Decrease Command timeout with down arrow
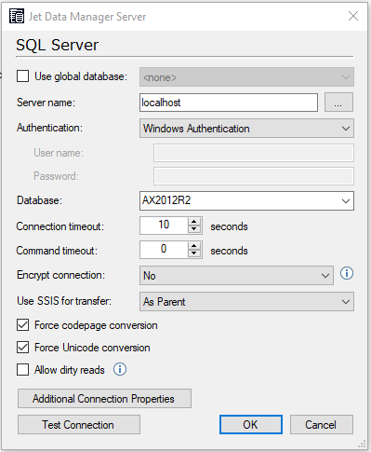The image size is (371, 452). 194,253
